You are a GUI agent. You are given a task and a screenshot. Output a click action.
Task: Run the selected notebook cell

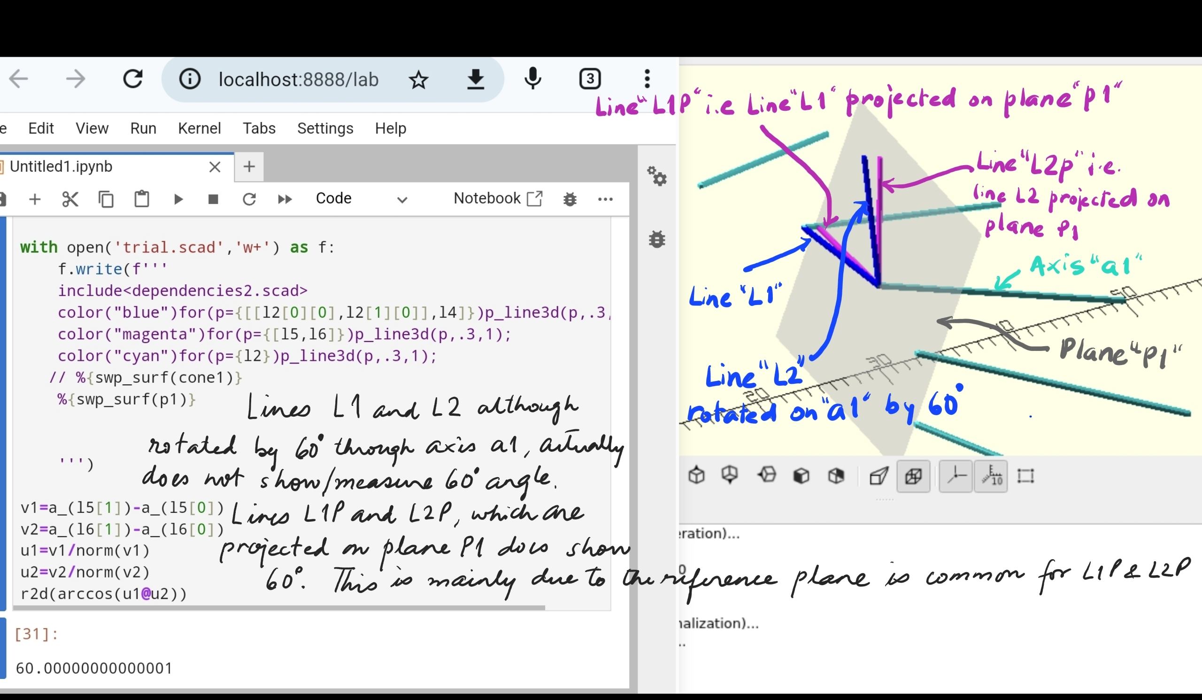(x=178, y=199)
